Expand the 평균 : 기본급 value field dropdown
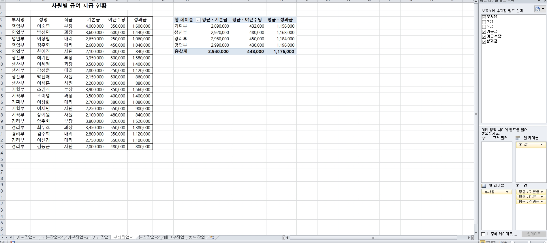 (542, 192)
